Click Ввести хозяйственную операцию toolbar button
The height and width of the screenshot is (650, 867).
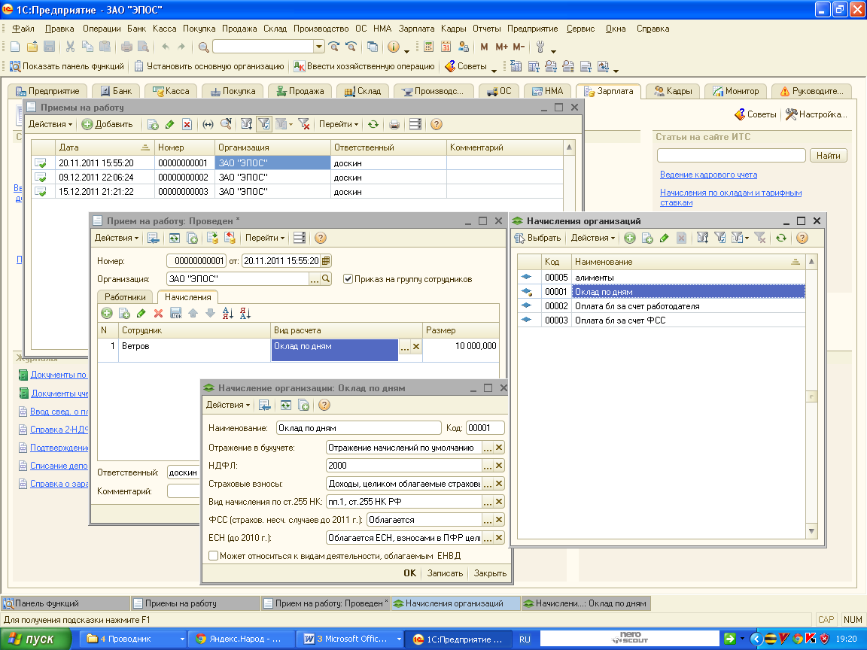coord(364,66)
